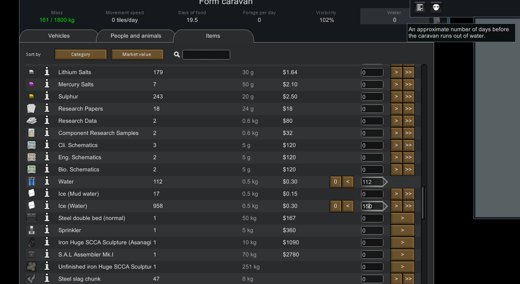Open info for Ice (Mud water)
Image resolution: width=520 pixels, height=284 pixels.
(x=47, y=194)
